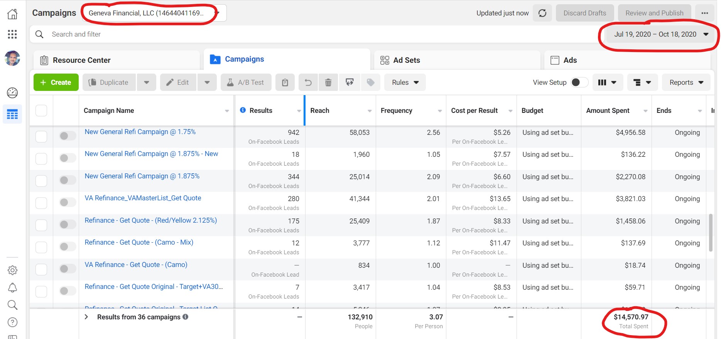Open Campaign Name column sort arrow
Image resolution: width=721 pixels, height=339 pixels.
click(x=227, y=111)
